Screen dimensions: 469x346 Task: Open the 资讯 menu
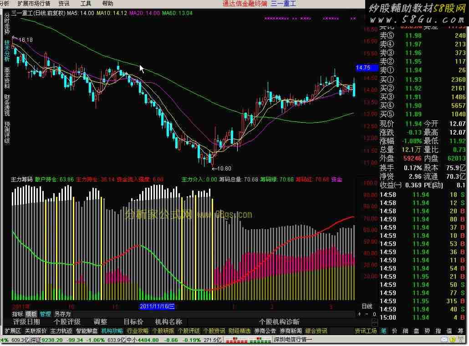[x=64, y=4]
